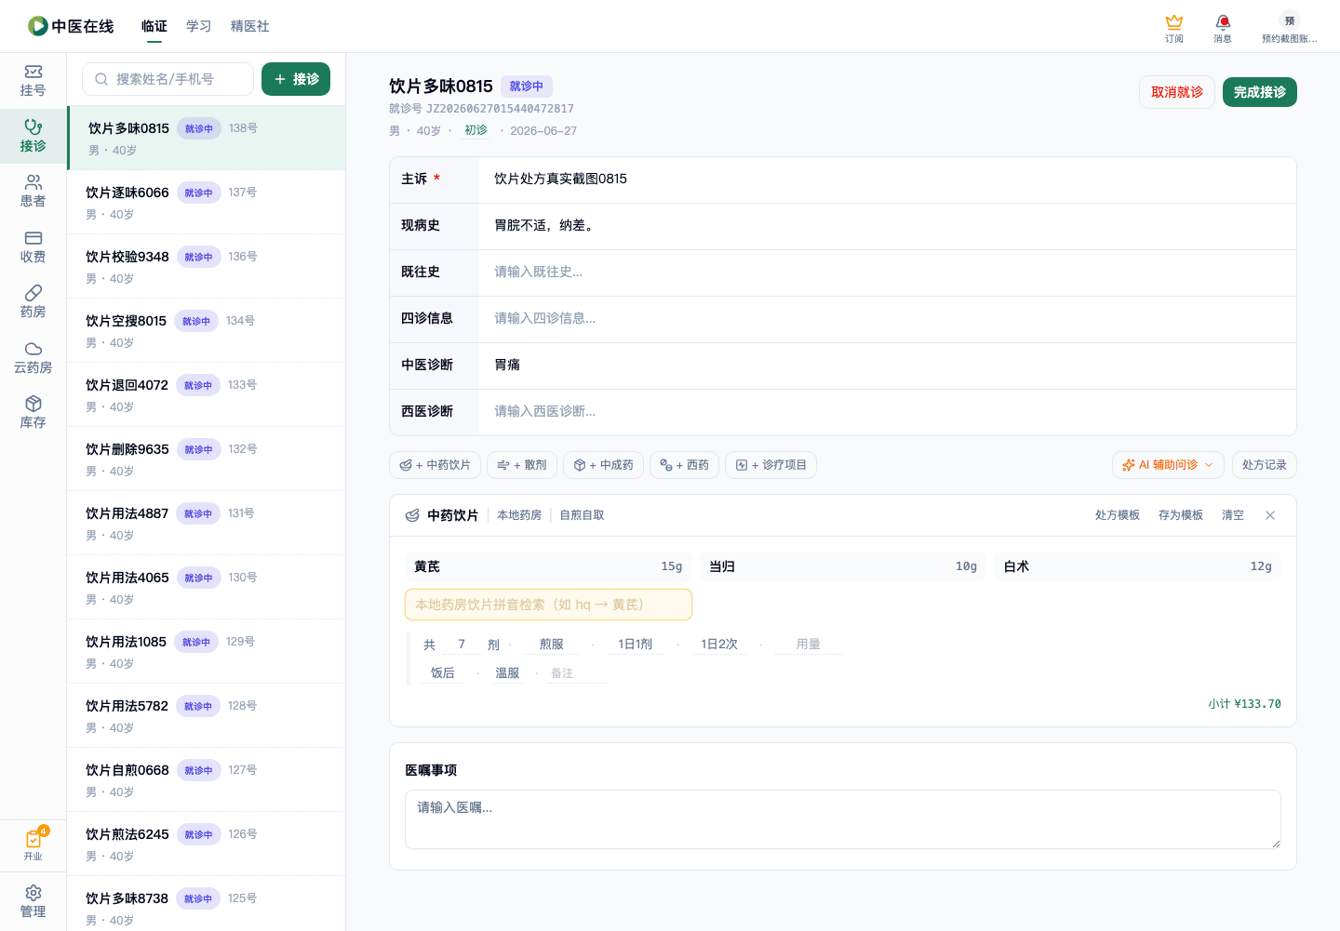Select patient 饮片空搜8015

pos(207,330)
